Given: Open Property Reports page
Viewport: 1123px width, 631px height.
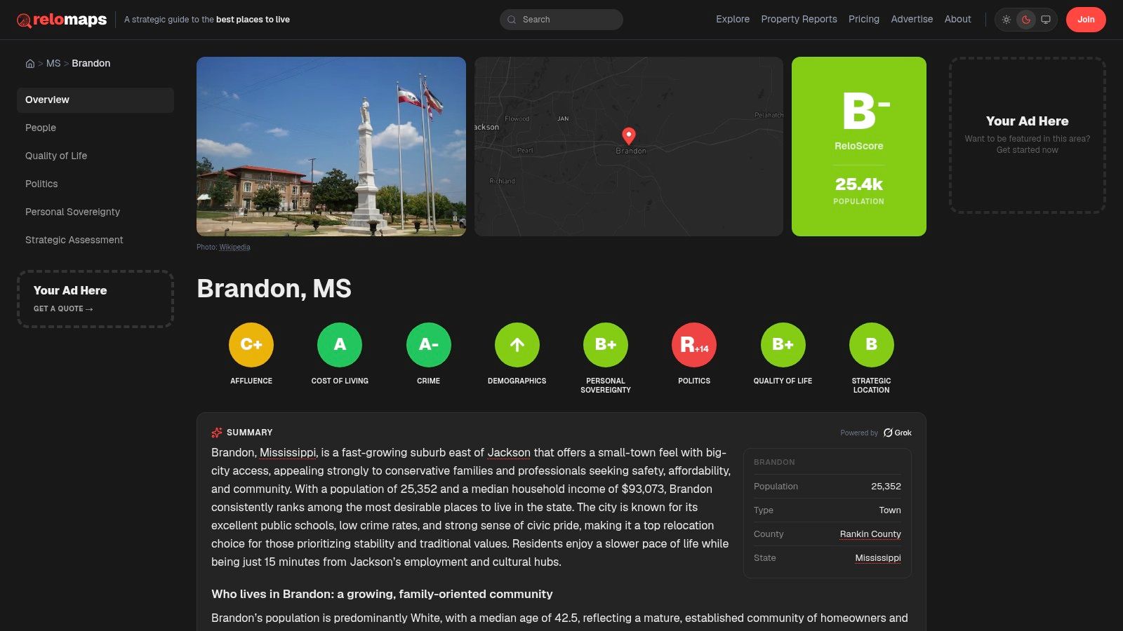Looking at the screenshot, I should point(799,20).
